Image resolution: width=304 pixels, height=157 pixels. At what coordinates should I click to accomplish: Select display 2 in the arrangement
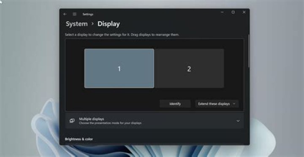(189, 68)
